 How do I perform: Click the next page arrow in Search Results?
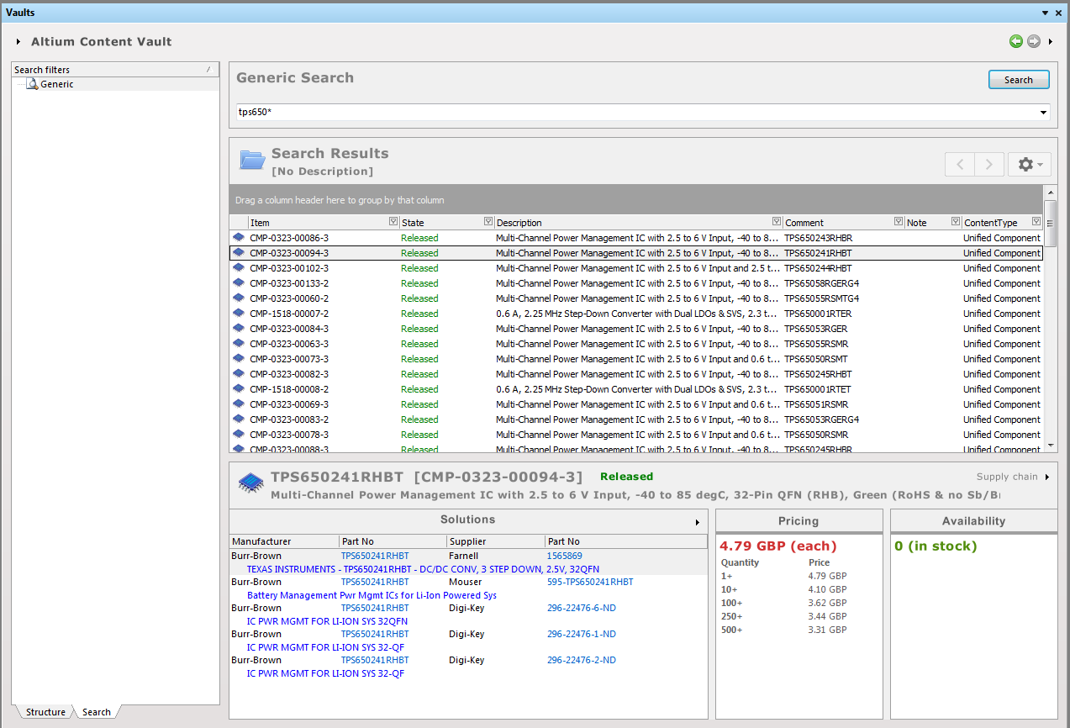[x=989, y=164]
